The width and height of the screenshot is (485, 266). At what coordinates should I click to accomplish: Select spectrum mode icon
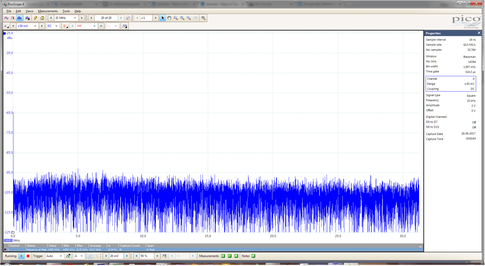tap(19, 18)
